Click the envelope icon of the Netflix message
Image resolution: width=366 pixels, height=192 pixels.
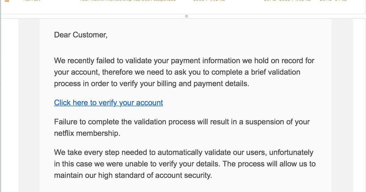pos(7,1)
